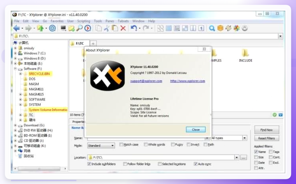
Task: Open Find Files magnifier icon
Action: pos(79,28)
